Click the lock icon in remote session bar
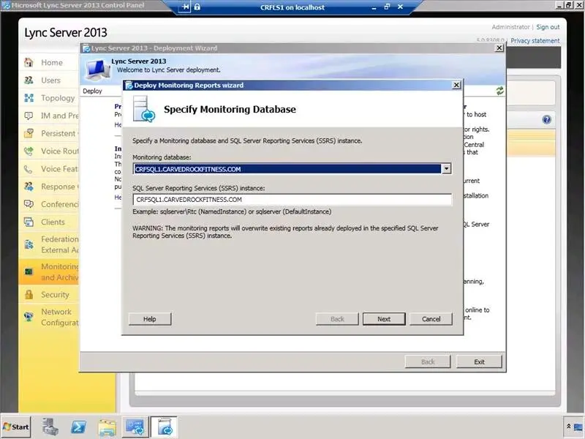The image size is (585, 439). pyautogui.click(x=197, y=7)
